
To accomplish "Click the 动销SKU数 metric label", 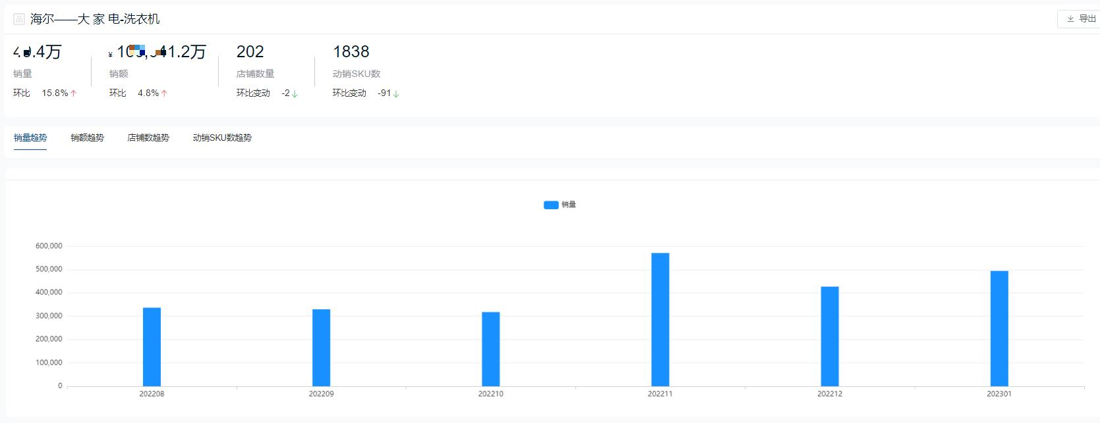I will tap(357, 74).
